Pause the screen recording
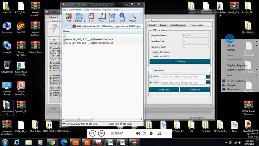Screen dimensions: 259x146 [x=93, y=133]
